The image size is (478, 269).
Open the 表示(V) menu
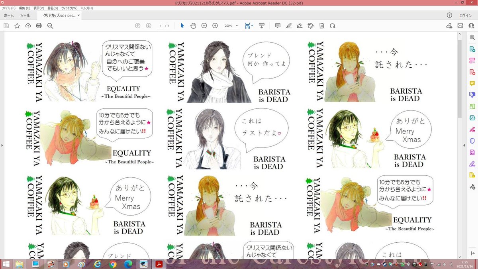click(39, 8)
